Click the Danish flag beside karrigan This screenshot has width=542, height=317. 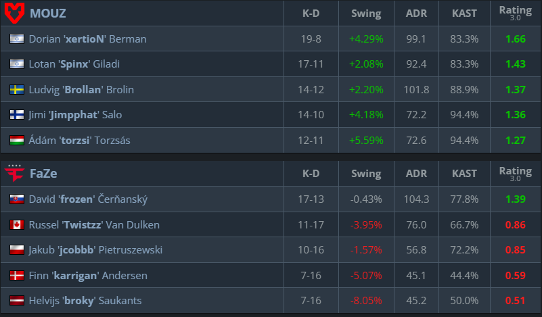[x=17, y=276]
